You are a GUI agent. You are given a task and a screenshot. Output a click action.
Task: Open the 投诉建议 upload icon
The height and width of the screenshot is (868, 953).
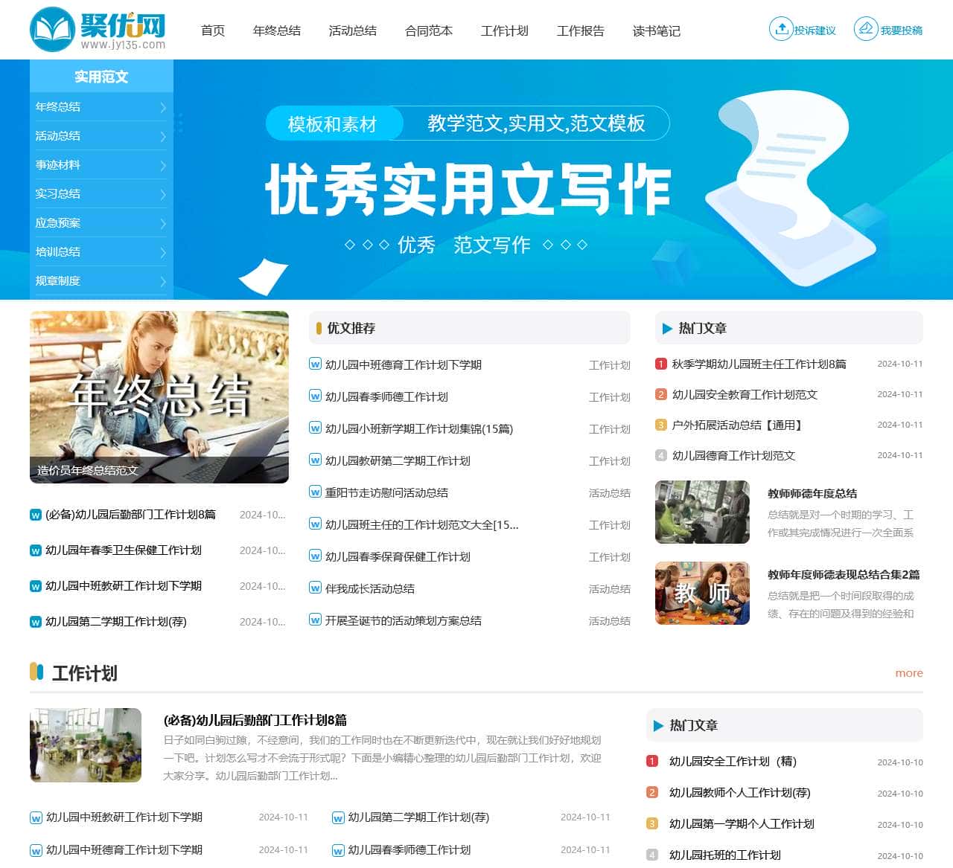pyautogui.click(x=781, y=29)
